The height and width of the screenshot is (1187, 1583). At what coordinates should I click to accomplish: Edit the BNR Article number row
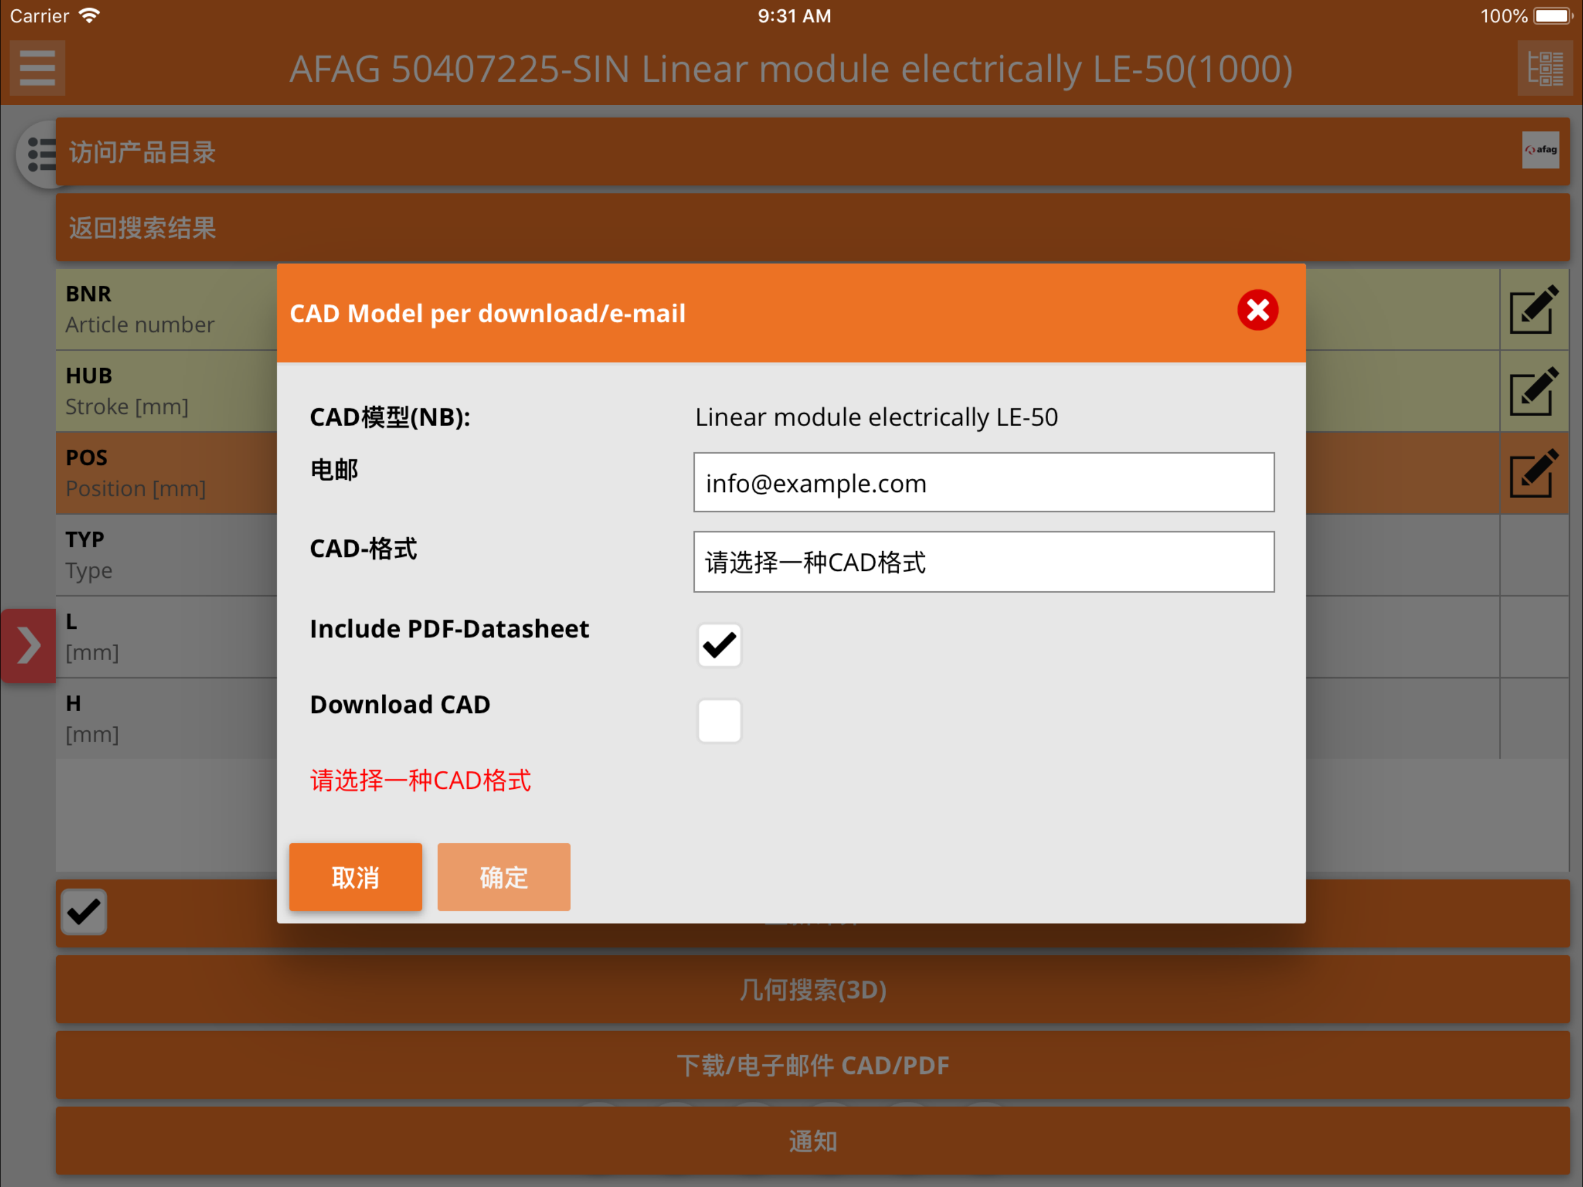click(1533, 310)
